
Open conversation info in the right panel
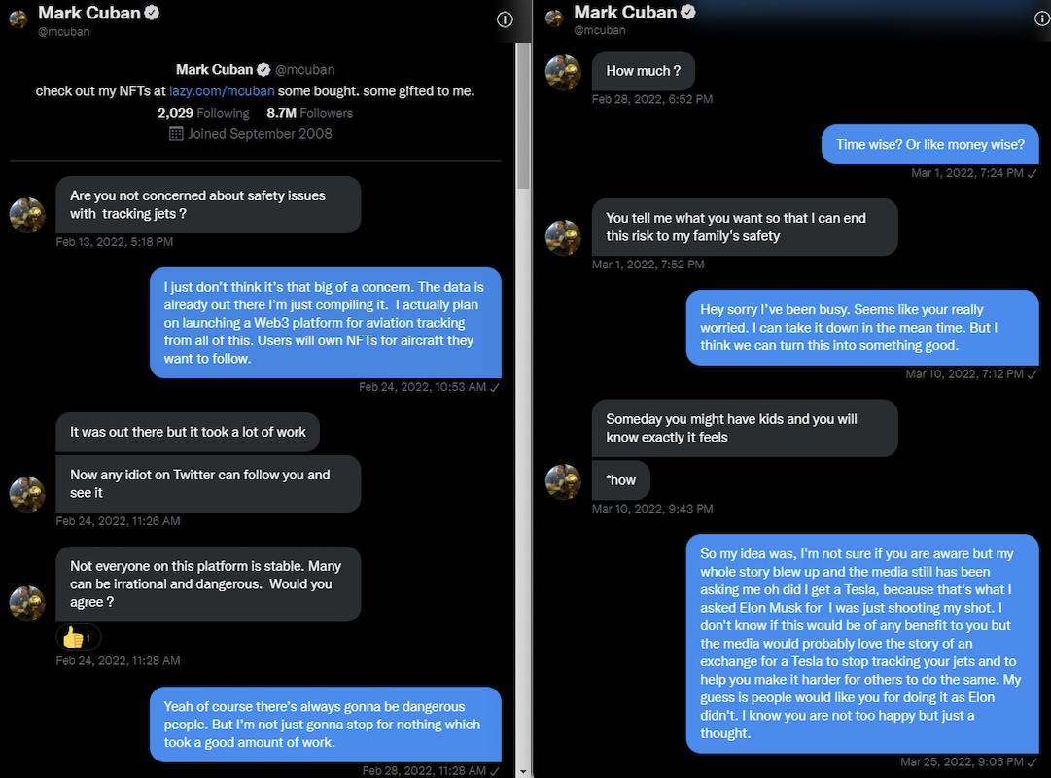1040,18
